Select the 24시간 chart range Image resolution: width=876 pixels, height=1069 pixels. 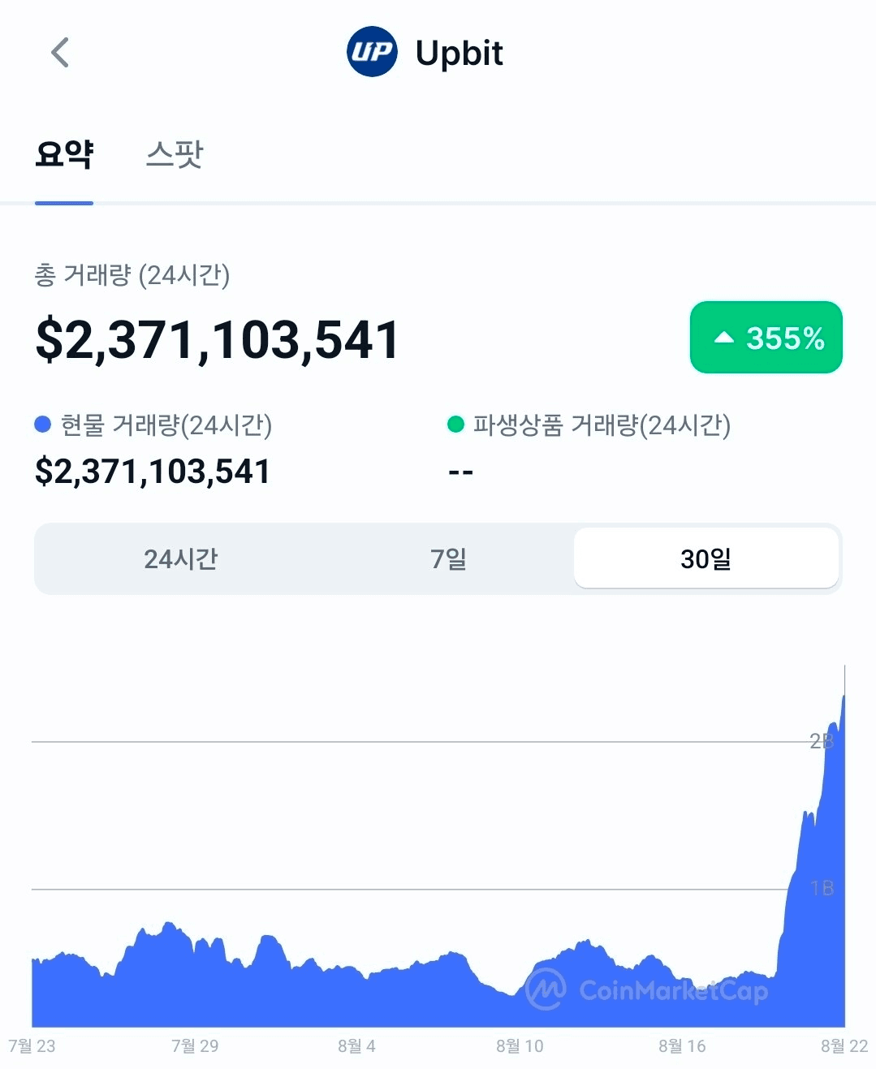(180, 558)
